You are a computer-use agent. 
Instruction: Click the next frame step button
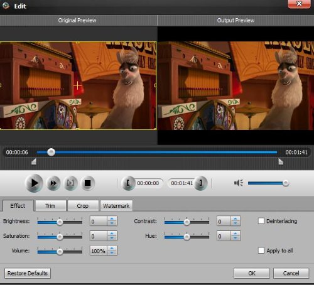[70, 183]
